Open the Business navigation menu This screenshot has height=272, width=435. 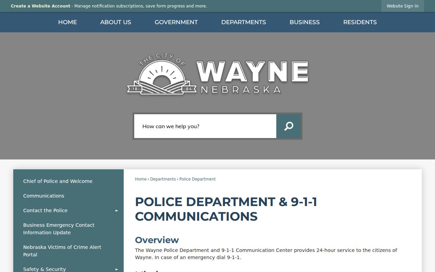click(x=304, y=22)
